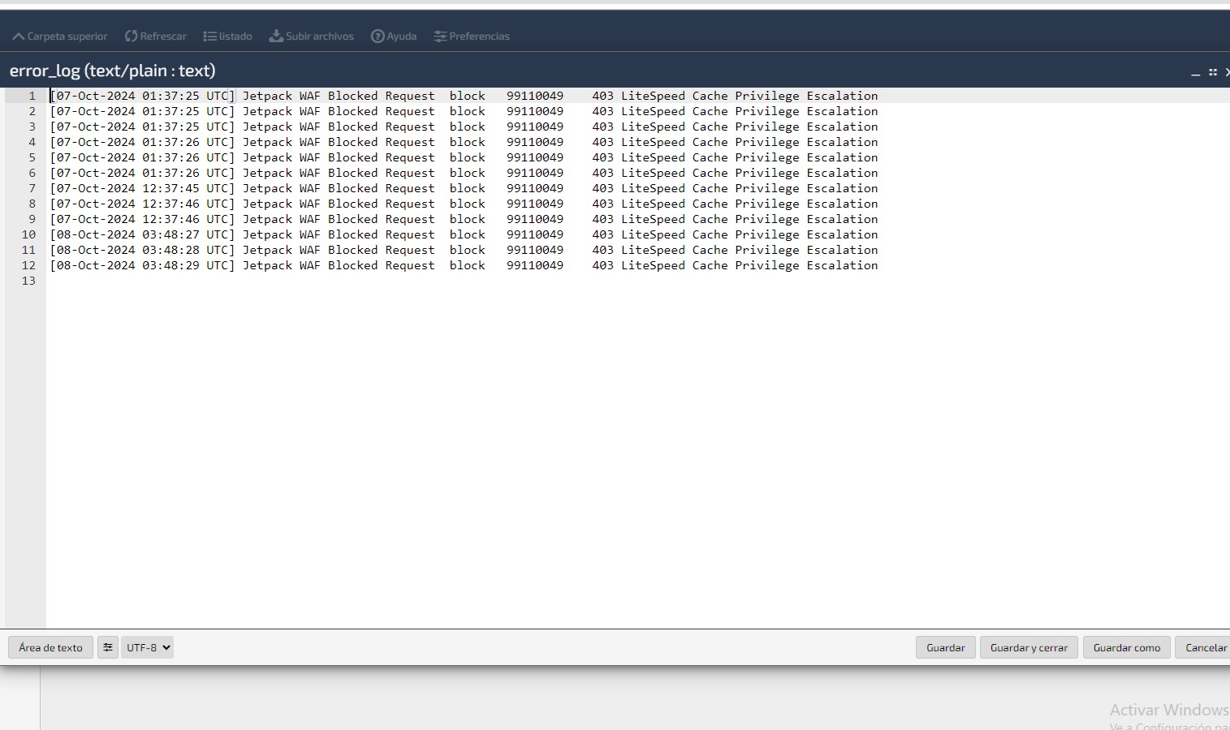
Task: Click 'Jetpack' text on line 2
Action: click(x=267, y=111)
